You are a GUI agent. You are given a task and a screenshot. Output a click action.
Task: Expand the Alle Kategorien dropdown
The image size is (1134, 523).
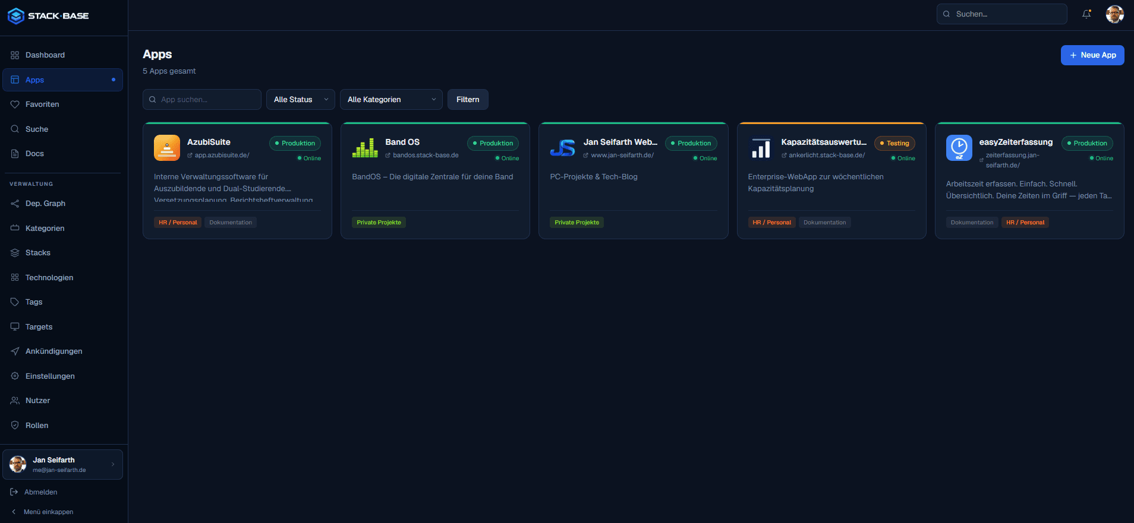(391, 99)
